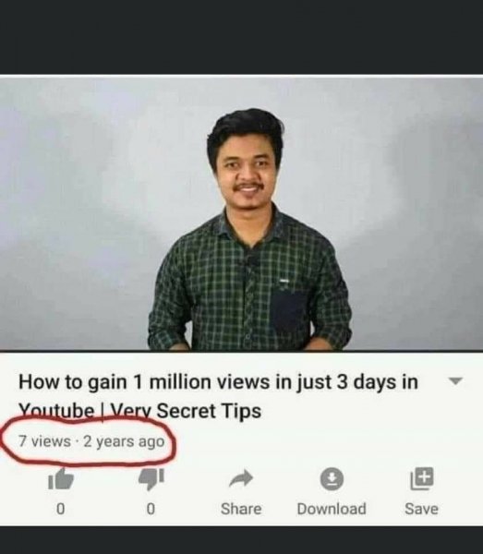Click the like count under thumbs-up
Image resolution: width=483 pixels, height=554 pixels.
(61, 509)
